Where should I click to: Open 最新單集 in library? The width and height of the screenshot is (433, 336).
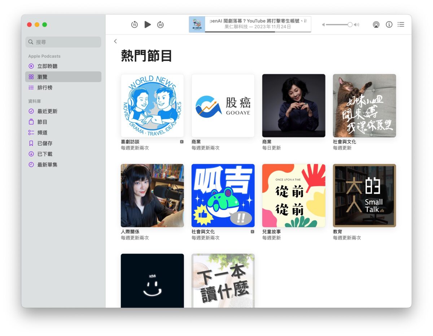[63, 164]
